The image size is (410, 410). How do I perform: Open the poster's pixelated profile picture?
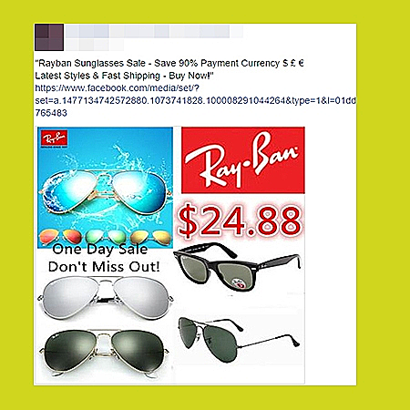[x=49, y=37]
